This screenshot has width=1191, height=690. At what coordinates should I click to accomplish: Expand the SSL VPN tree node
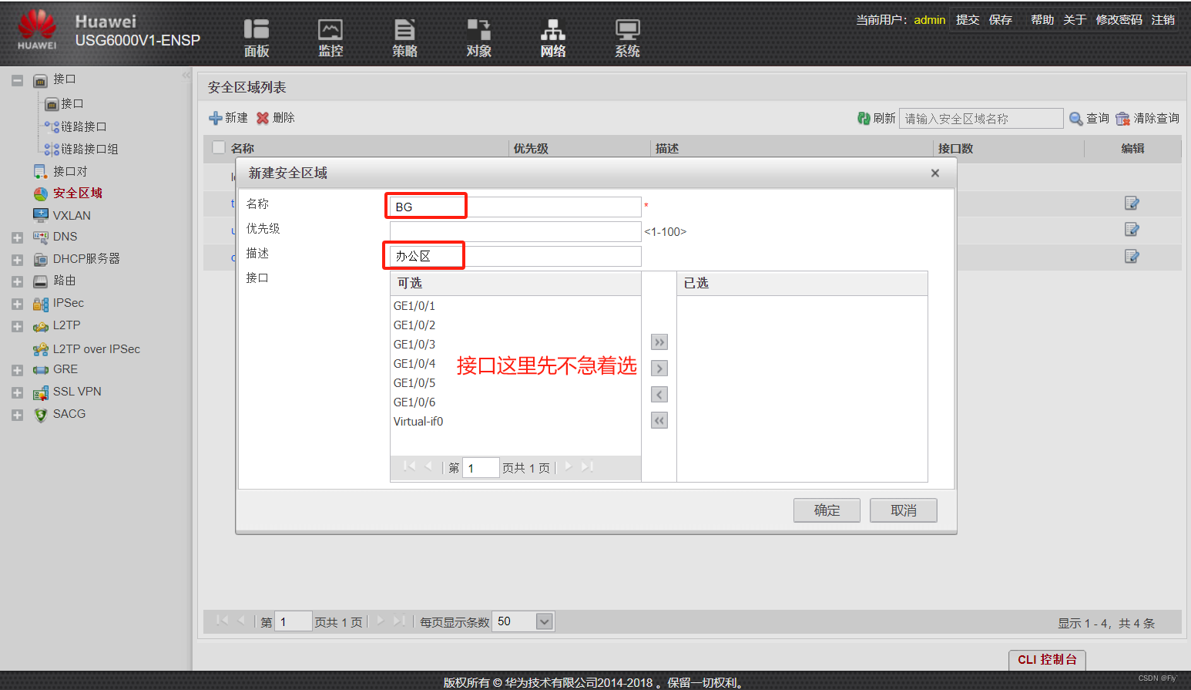click(17, 393)
